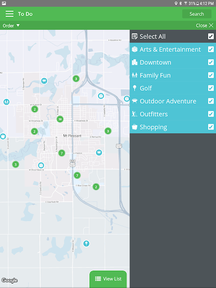Screen dimensions: 216x288
Task: Tap the battery indicator in status bar
Action: click(x=197, y=3)
